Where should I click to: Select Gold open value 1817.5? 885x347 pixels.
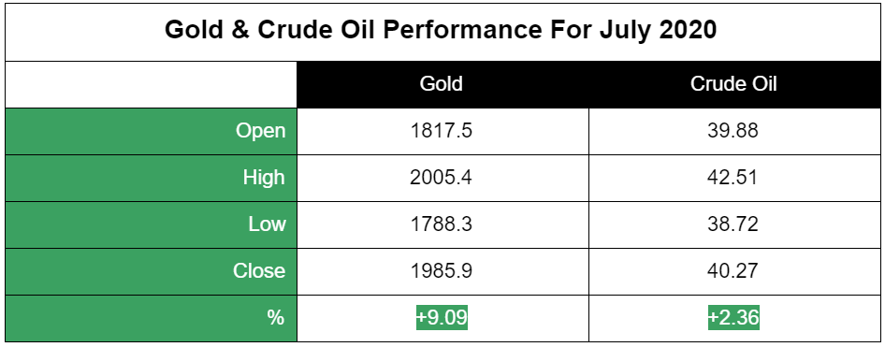click(442, 131)
